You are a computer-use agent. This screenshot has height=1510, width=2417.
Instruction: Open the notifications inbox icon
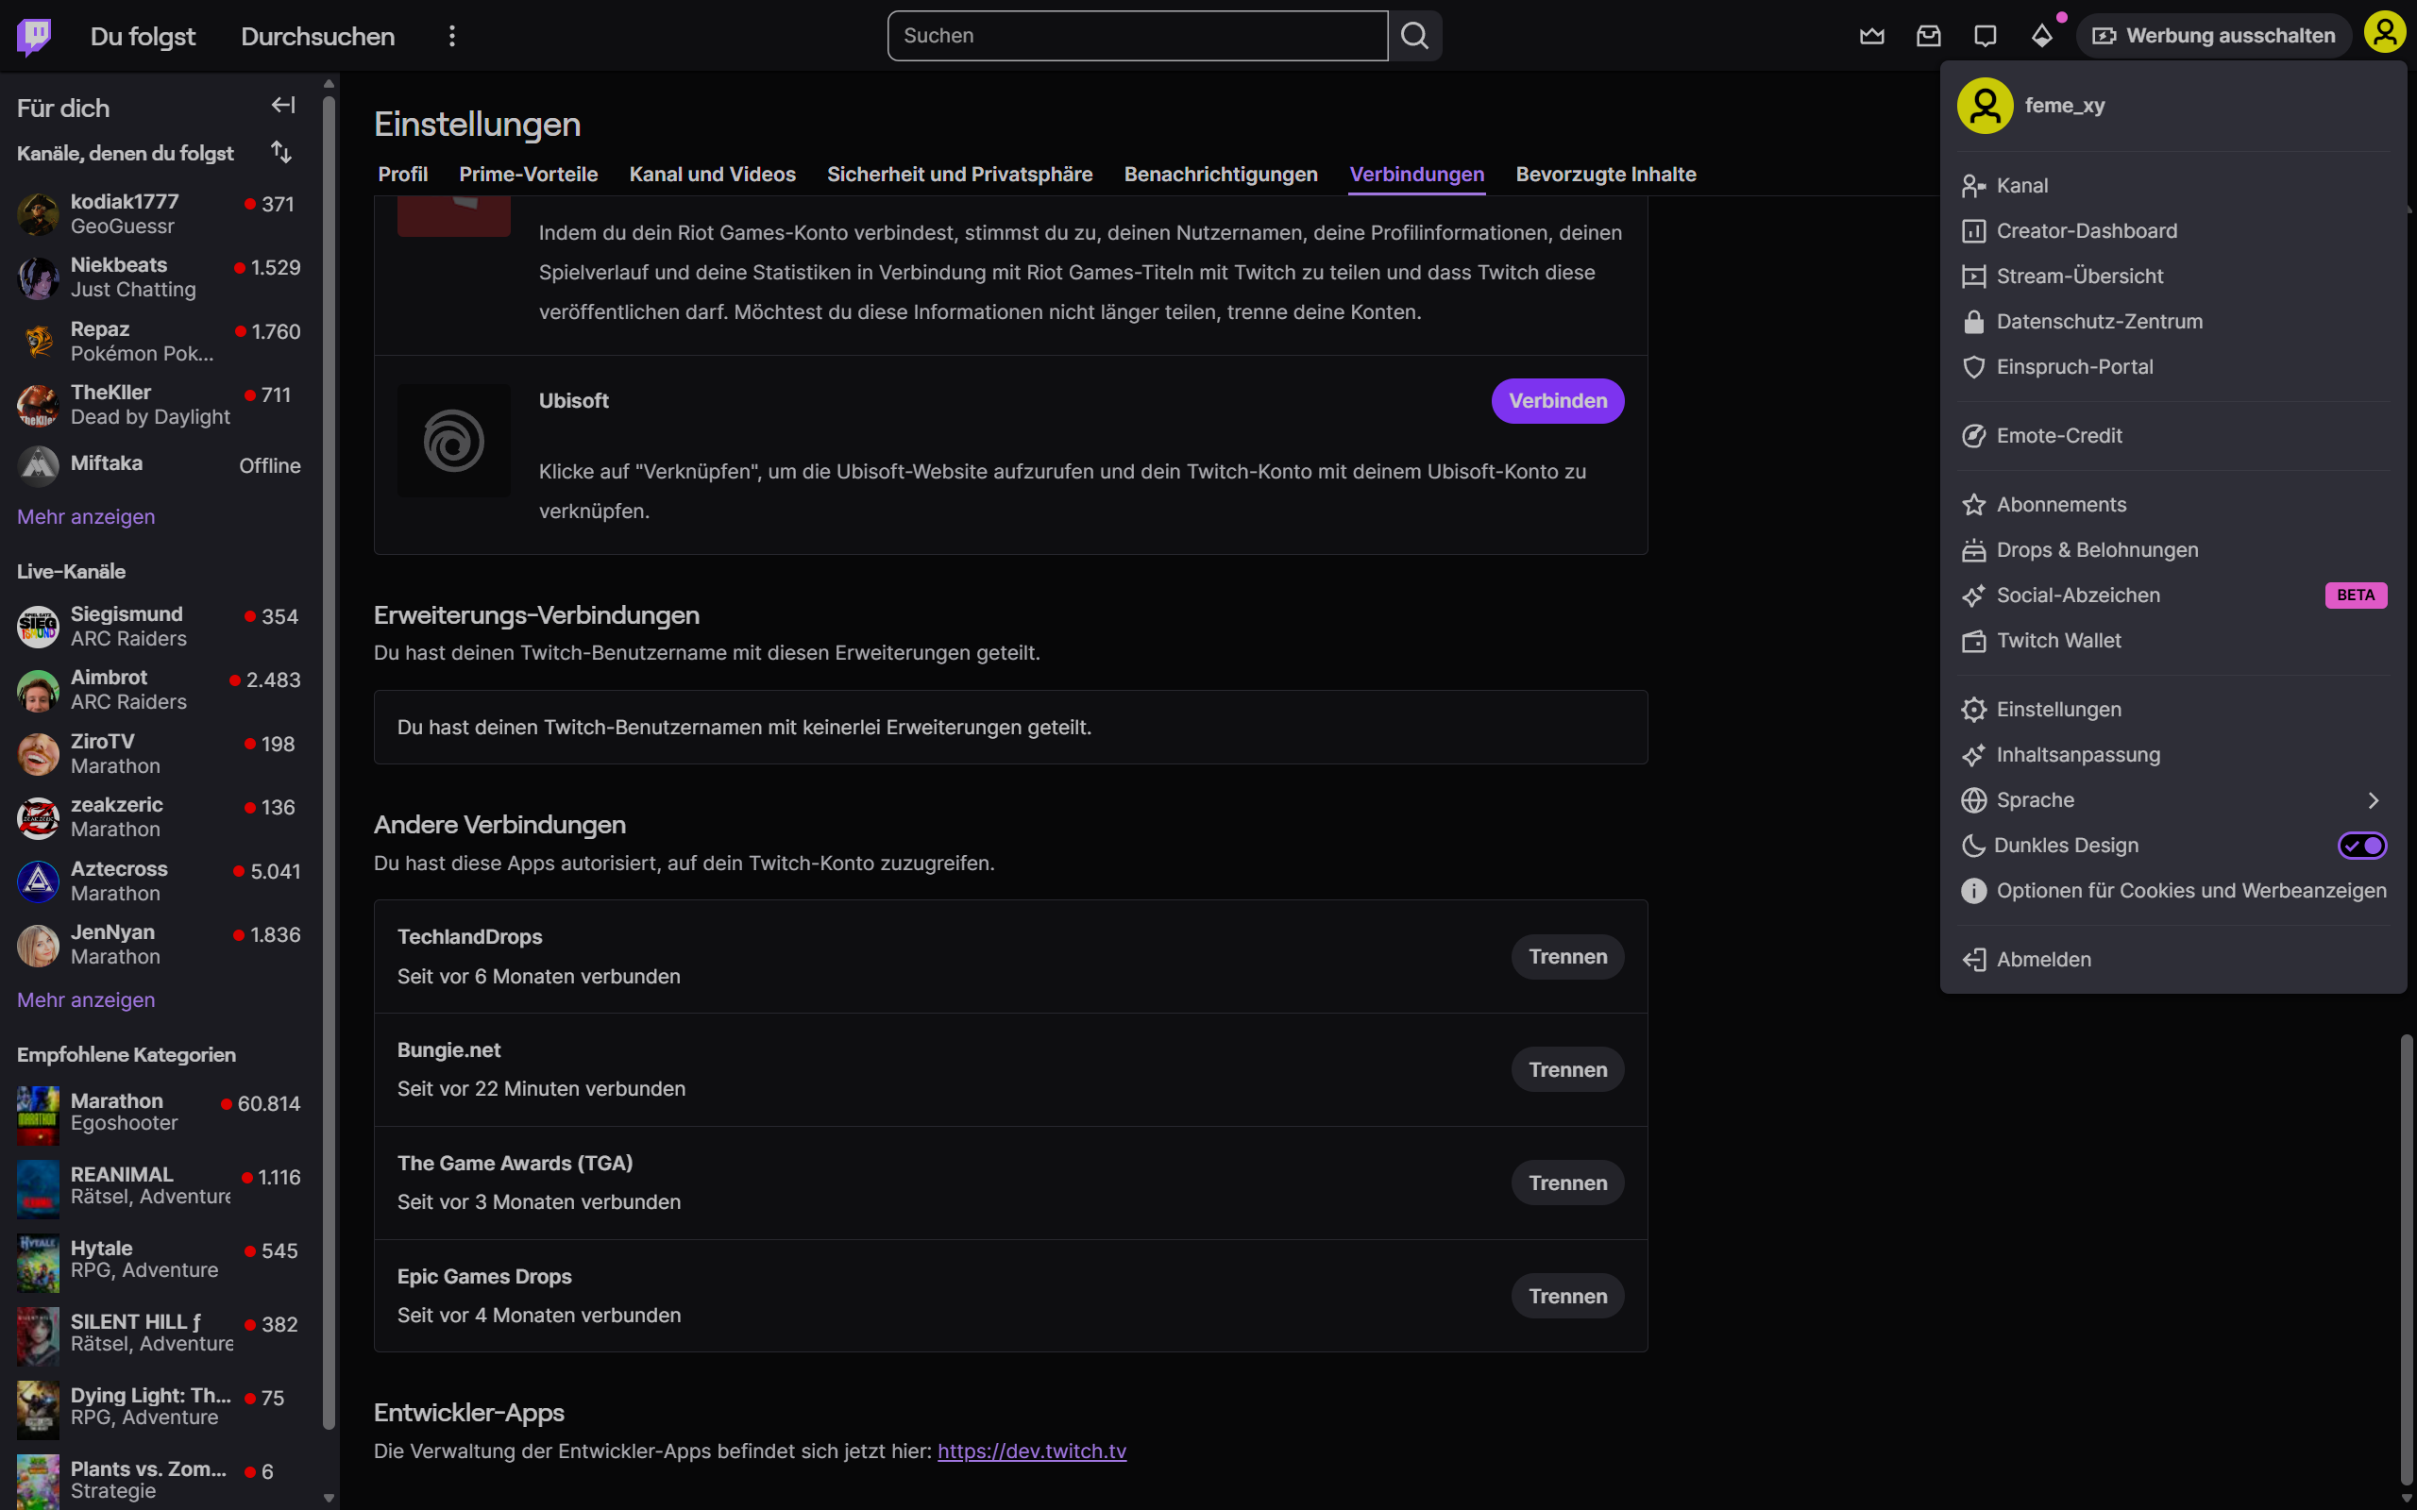(1929, 36)
